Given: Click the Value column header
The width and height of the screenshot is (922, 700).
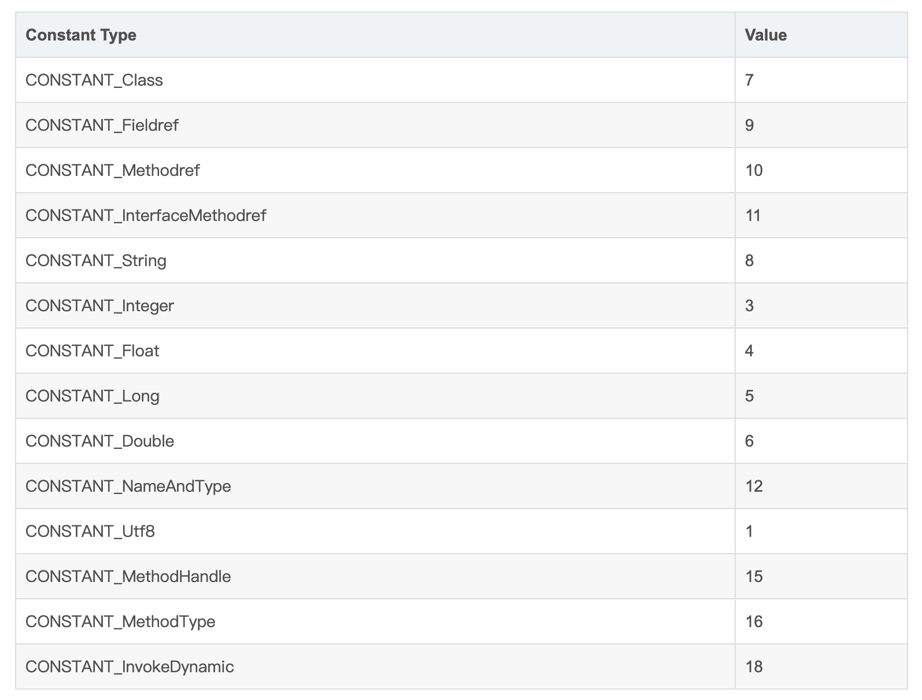Looking at the screenshot, I should 765,35.
